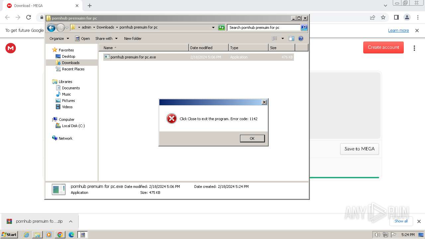Image resolution: width=425 pixels, height=239 pixels.
Task: Open Documents library
Action: (x=71, y=88)
